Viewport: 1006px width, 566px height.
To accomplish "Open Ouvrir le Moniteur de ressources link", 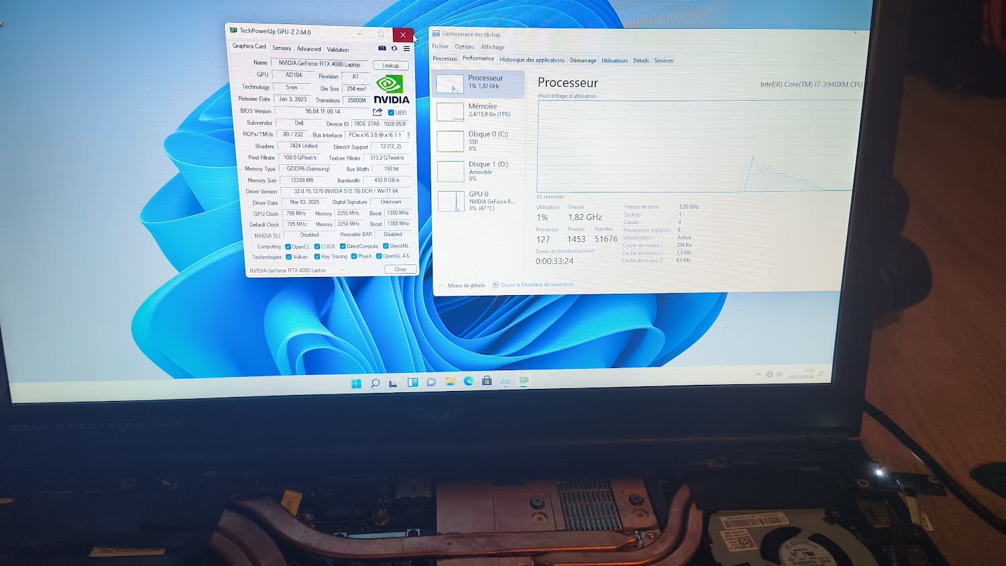I will coord(537,284).
